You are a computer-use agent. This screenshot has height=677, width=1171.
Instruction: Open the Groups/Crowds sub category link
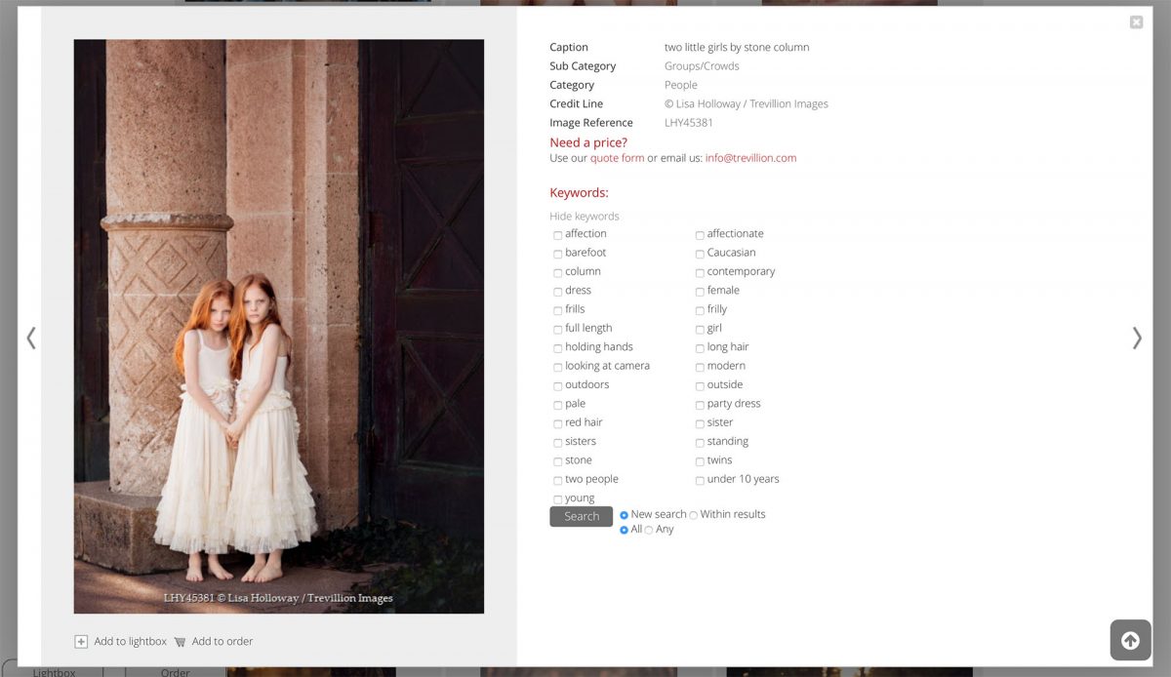pos(702,66)
